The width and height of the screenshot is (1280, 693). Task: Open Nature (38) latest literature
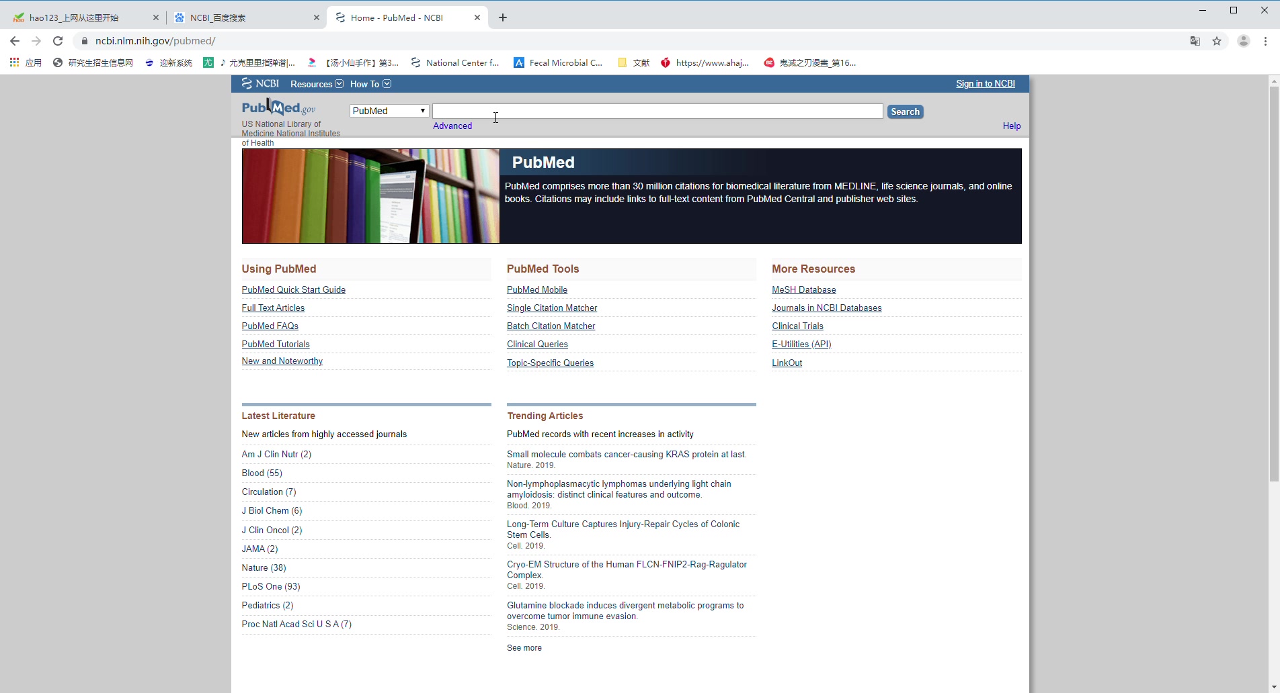[264, 567]
